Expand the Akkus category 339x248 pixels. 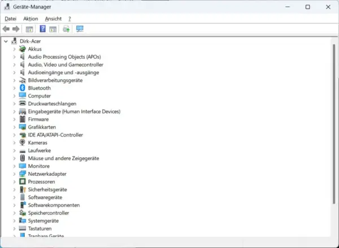[x=14, y=49]
